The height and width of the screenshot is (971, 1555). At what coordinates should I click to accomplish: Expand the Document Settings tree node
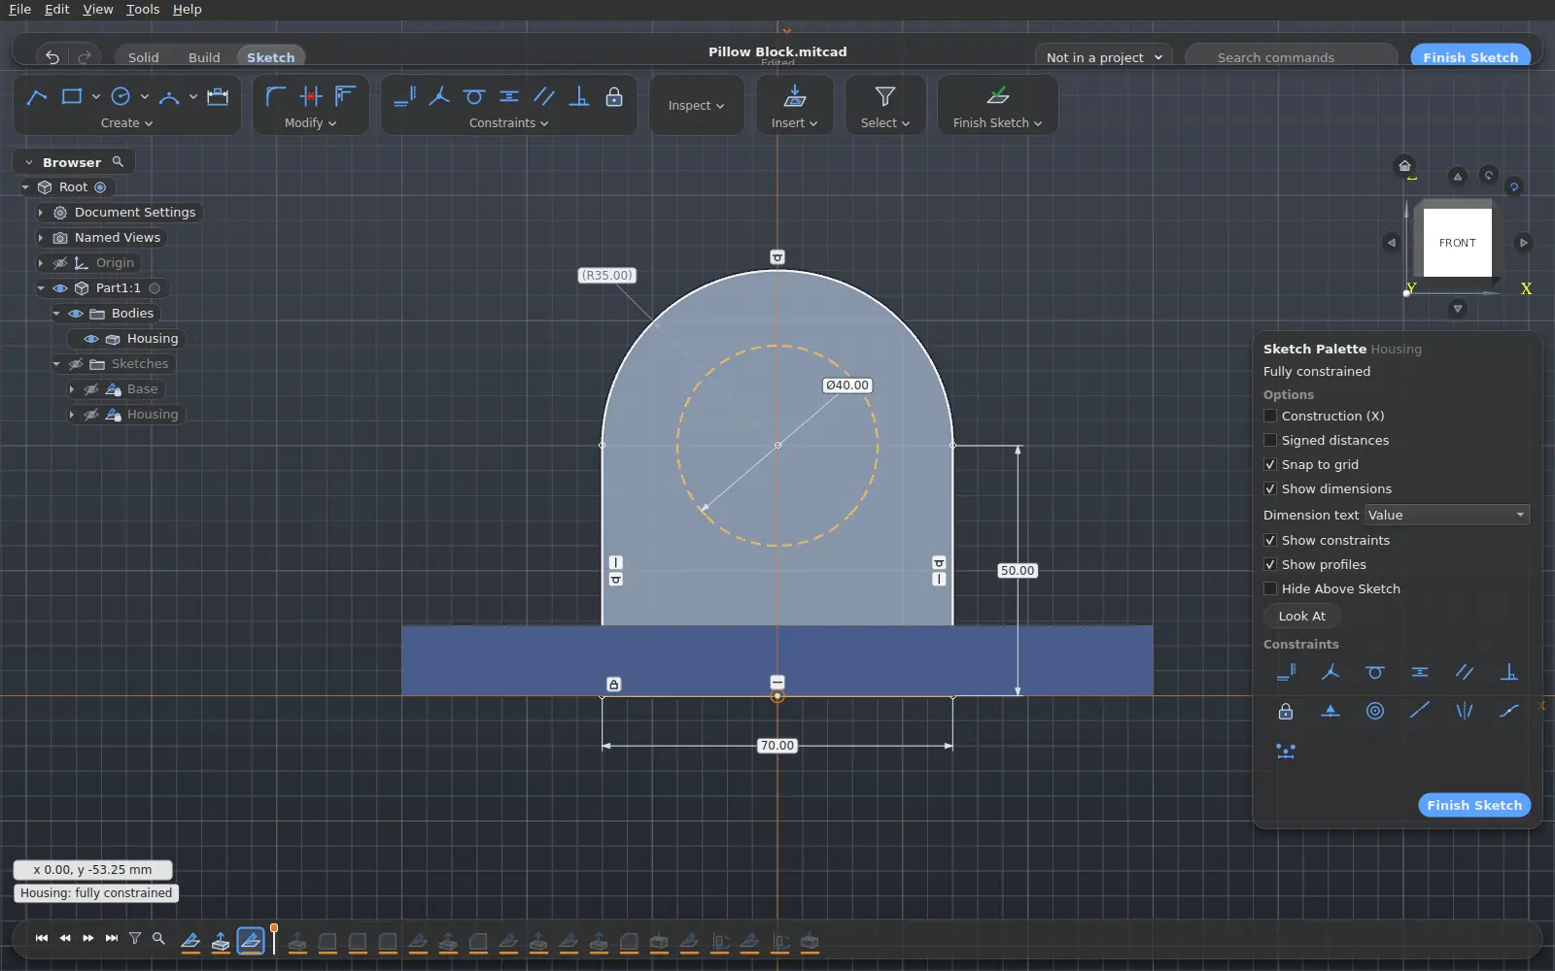(41, 213)
